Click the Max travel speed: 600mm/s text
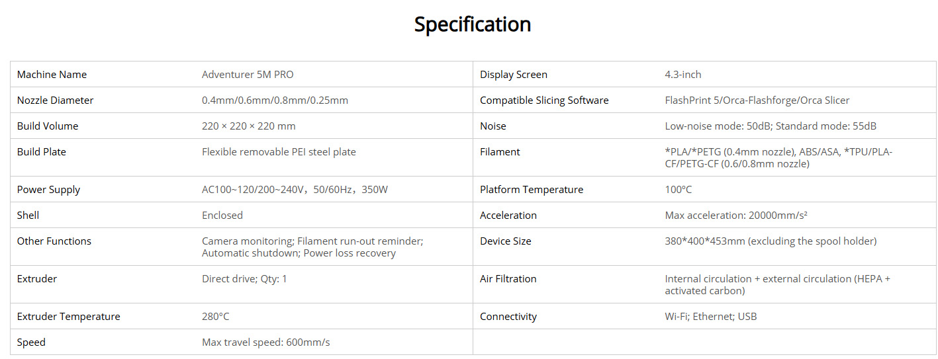938x359 pixels. (266, 342)
